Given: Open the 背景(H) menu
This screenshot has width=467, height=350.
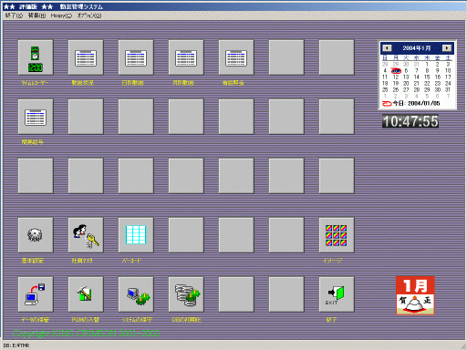Looking at the screenshot, I should 36,15.
